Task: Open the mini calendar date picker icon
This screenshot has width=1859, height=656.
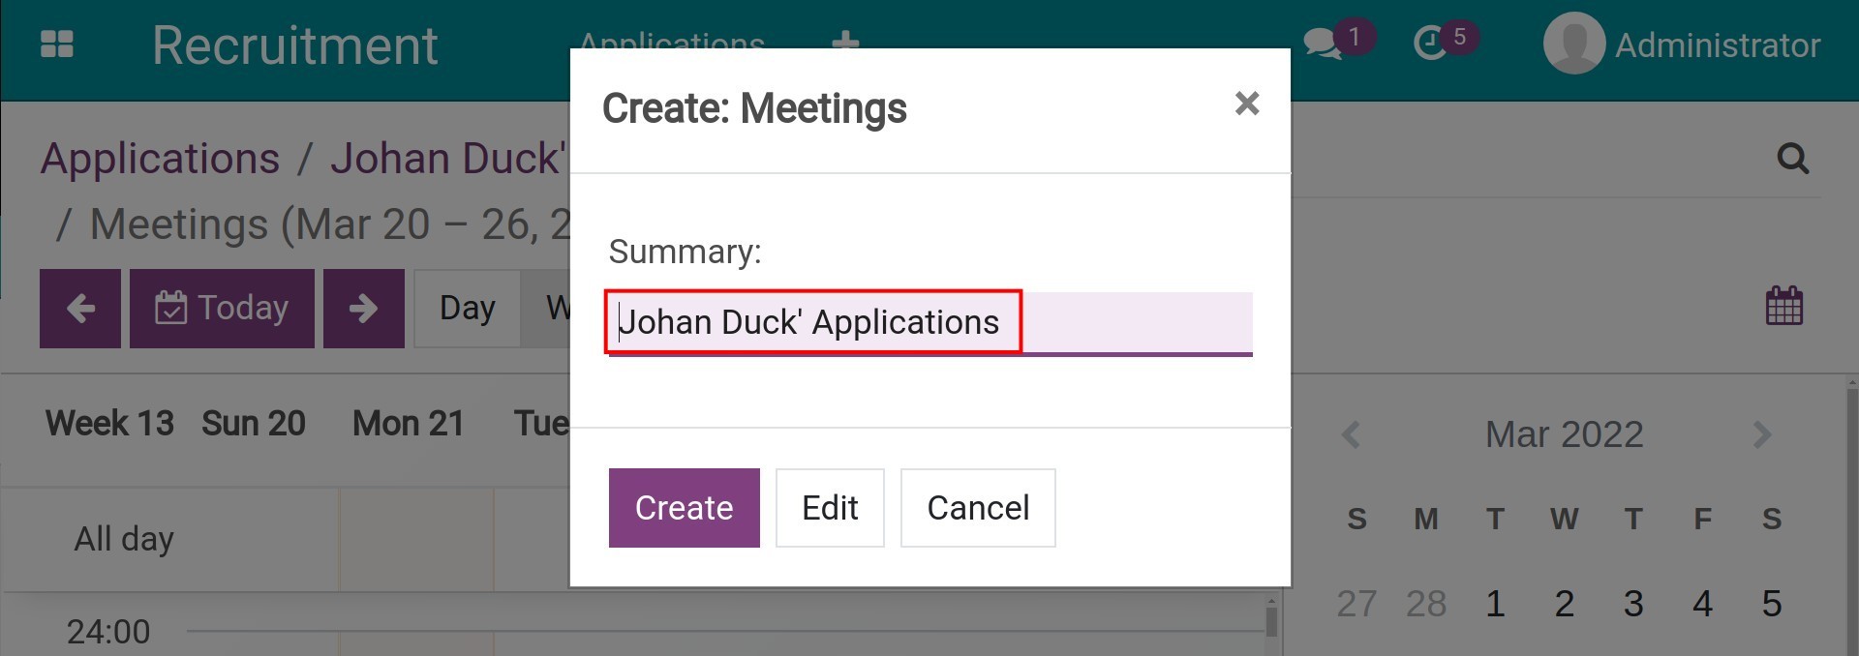Action: pyautogui.click(x=1783, y=306)
